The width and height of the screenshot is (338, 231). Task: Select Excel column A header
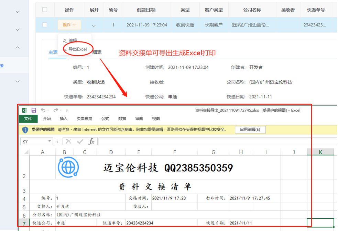(43, 152)
